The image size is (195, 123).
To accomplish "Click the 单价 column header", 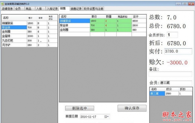I will coord(97,17).
